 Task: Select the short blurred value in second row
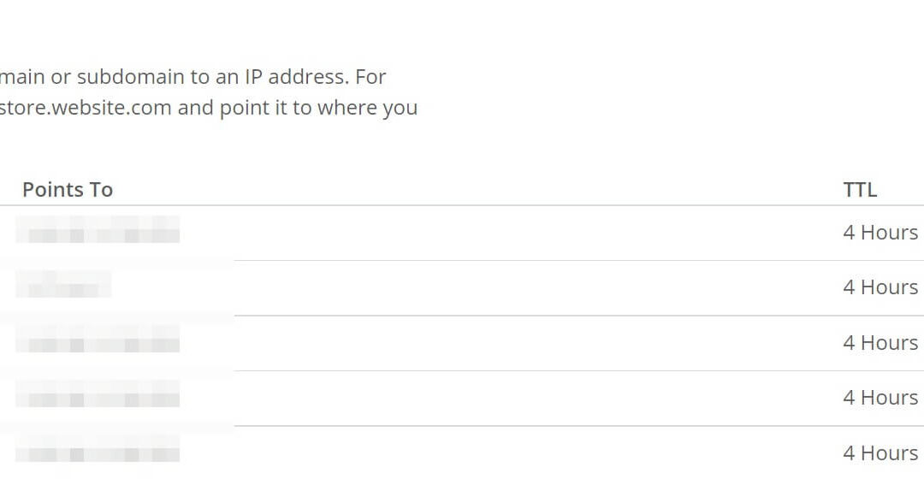click(x=63, y=285)
